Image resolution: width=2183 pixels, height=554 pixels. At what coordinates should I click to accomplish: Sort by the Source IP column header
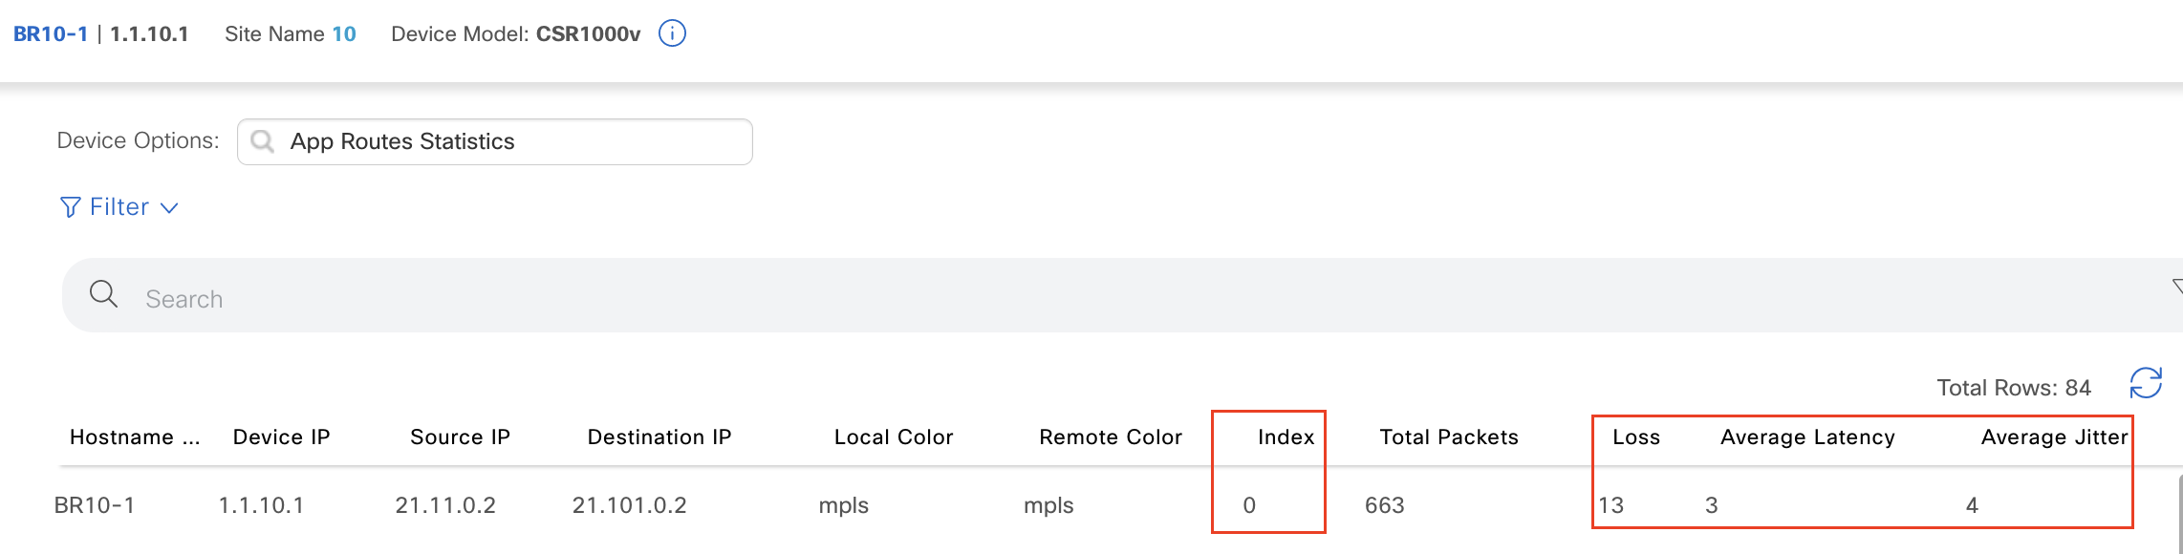(x=460, y=437)
